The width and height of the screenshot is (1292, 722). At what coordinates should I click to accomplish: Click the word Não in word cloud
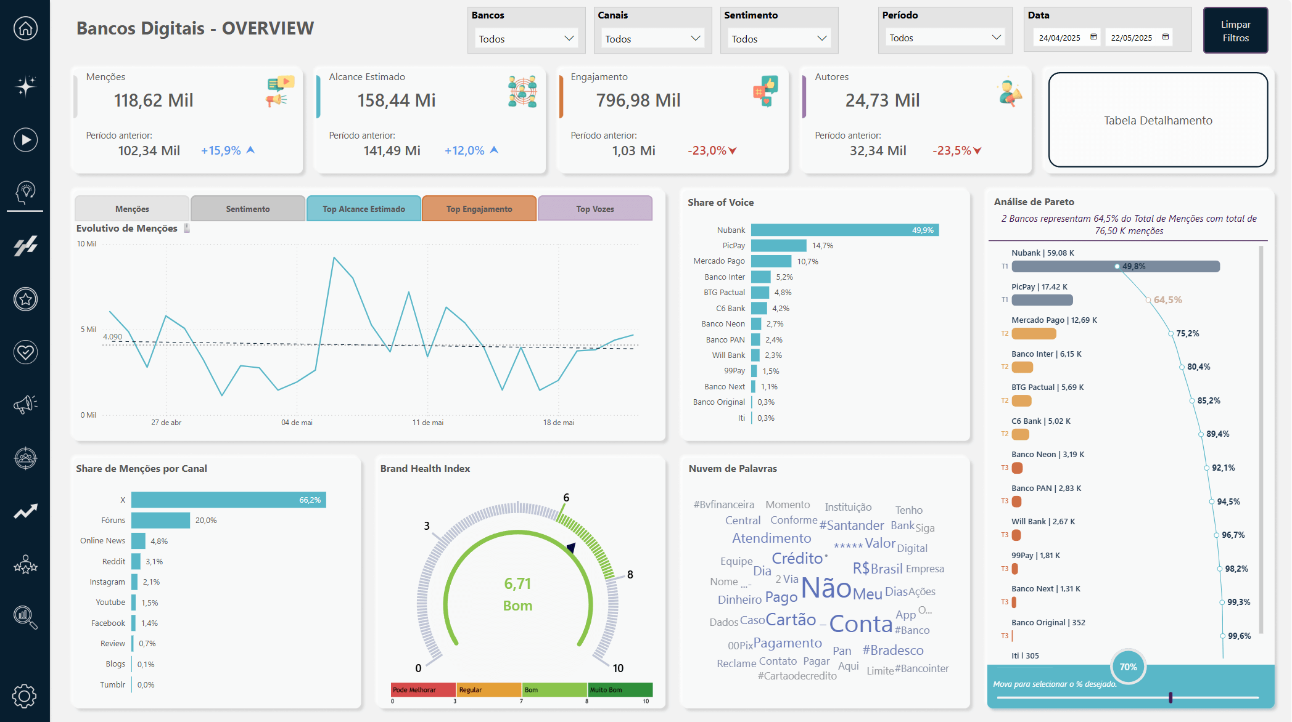[x=826, y=588]
